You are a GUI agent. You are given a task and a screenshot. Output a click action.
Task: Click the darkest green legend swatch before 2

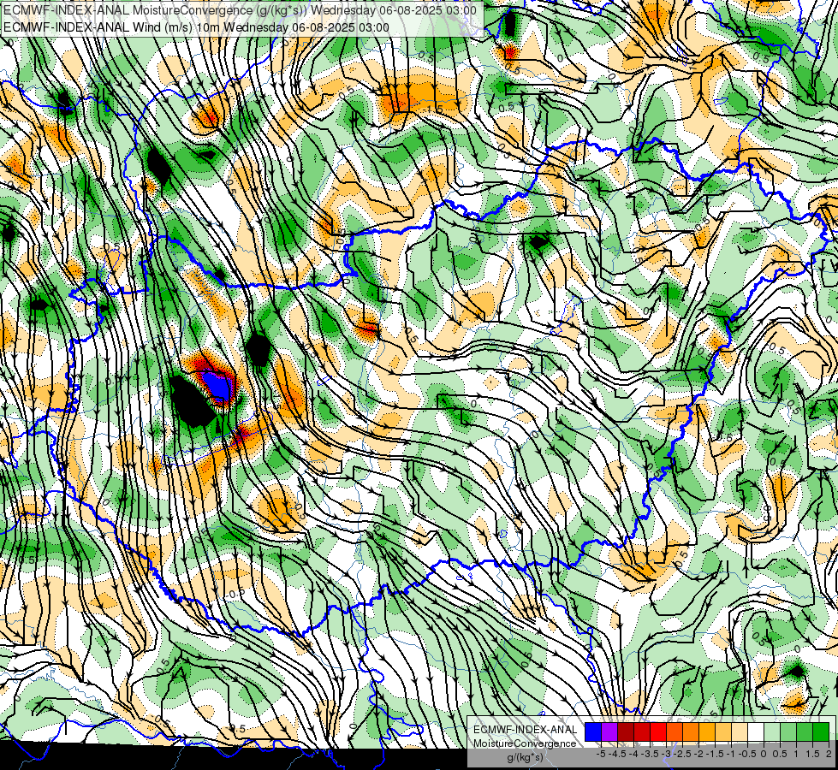pyautogui.click(x=821, y=731)
